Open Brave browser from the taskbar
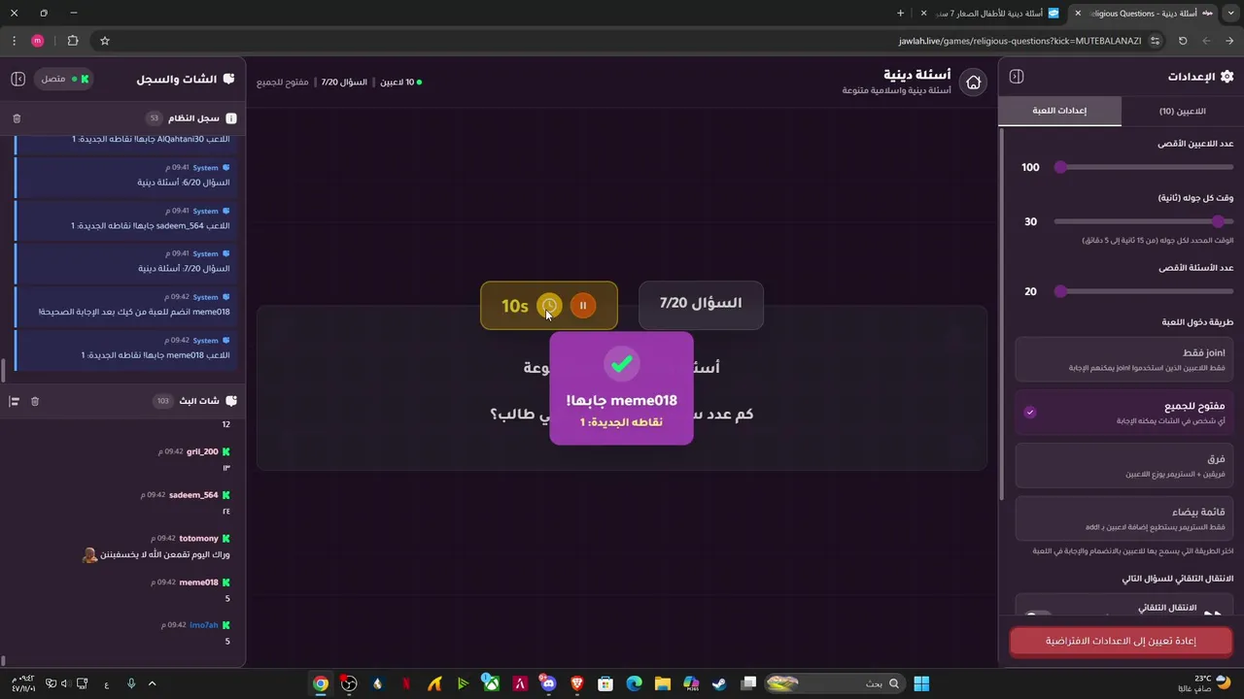Image resolution: width=1244 pixels, height=699 pixels. pyautogui.click(x=577, y=683)
